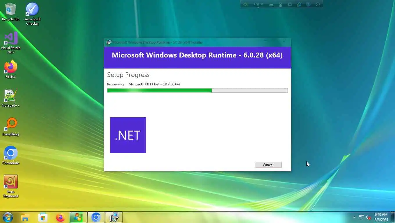The height and width of the screenshot is (223, 395).
Task: Open the taskbar clock and date
Action: pos(381,217)
